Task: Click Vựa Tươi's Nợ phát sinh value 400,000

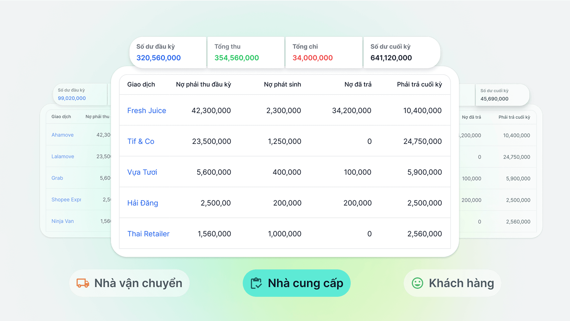Action: (287, 172)
